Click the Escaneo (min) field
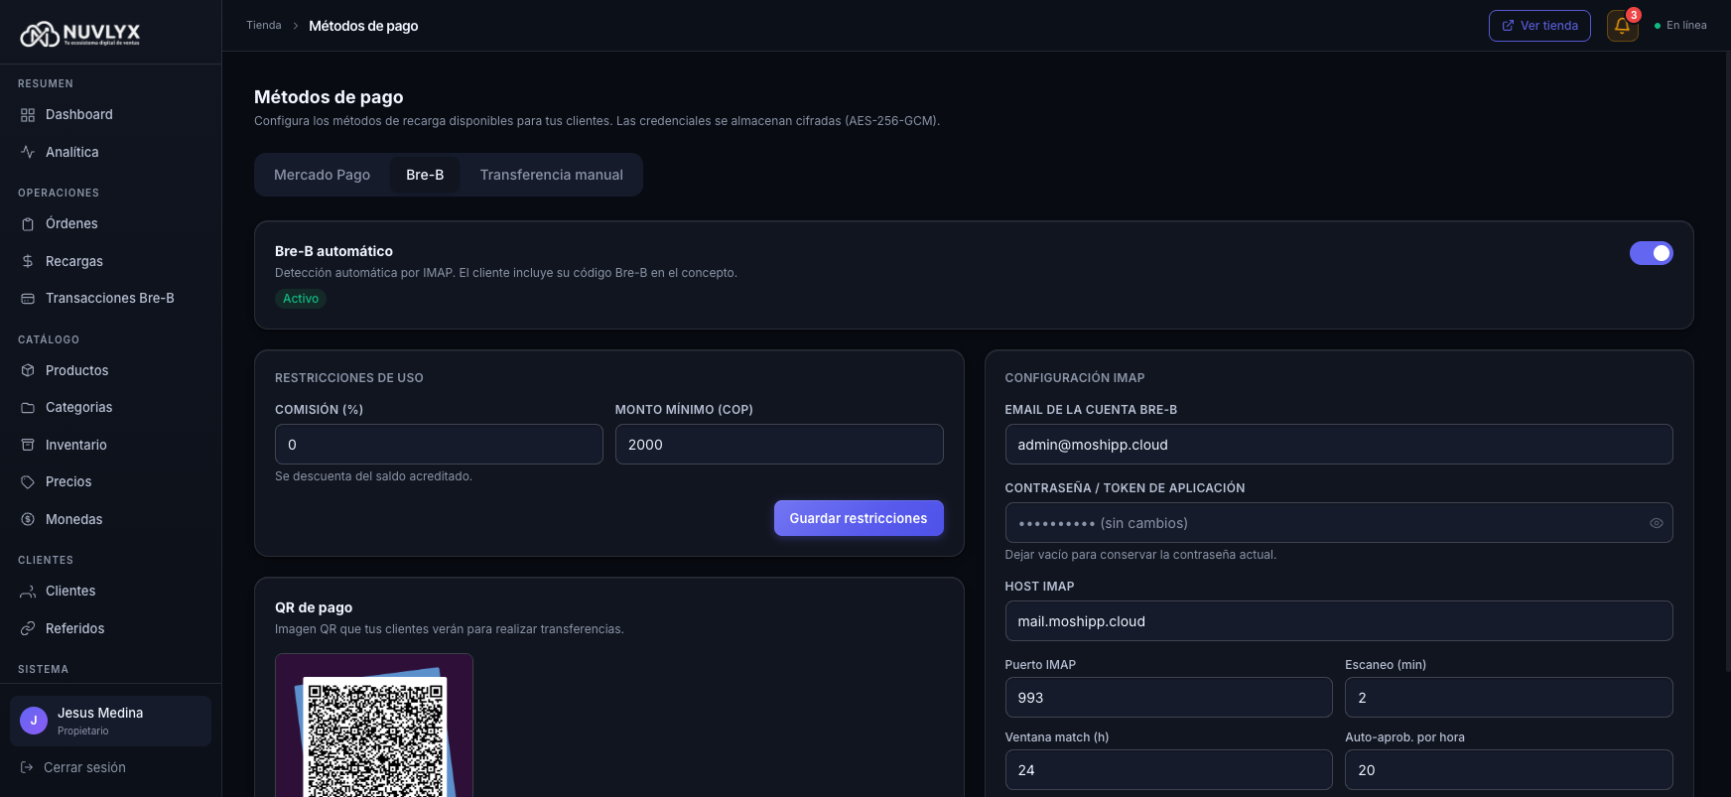The width and height of the screenshot is (1731, 797). pos(1509,698)
